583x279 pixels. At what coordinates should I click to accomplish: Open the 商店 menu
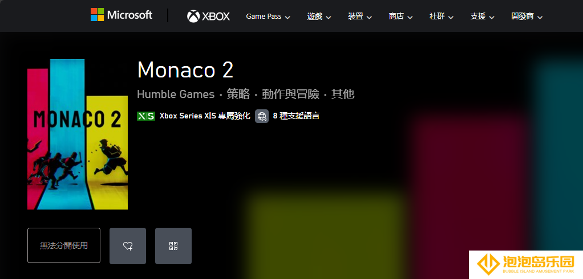pyautogui.click(x=401, y=17)
